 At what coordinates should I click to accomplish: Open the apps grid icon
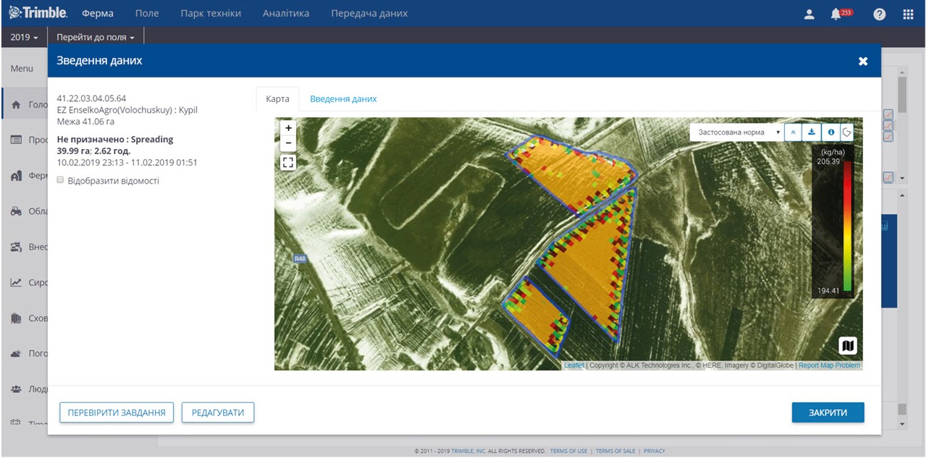tap(908, 14)
